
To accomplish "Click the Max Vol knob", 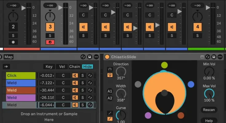I will point(209,93).
